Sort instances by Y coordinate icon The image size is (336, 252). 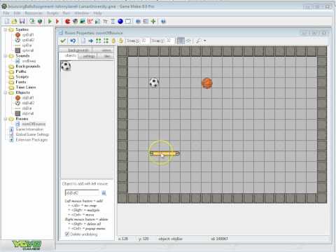click(x=106, y=41)
